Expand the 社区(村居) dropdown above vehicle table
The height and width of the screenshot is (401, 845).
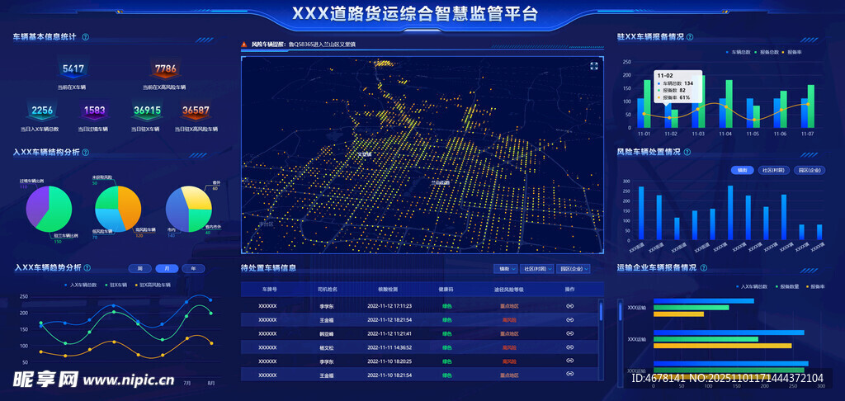537,269
